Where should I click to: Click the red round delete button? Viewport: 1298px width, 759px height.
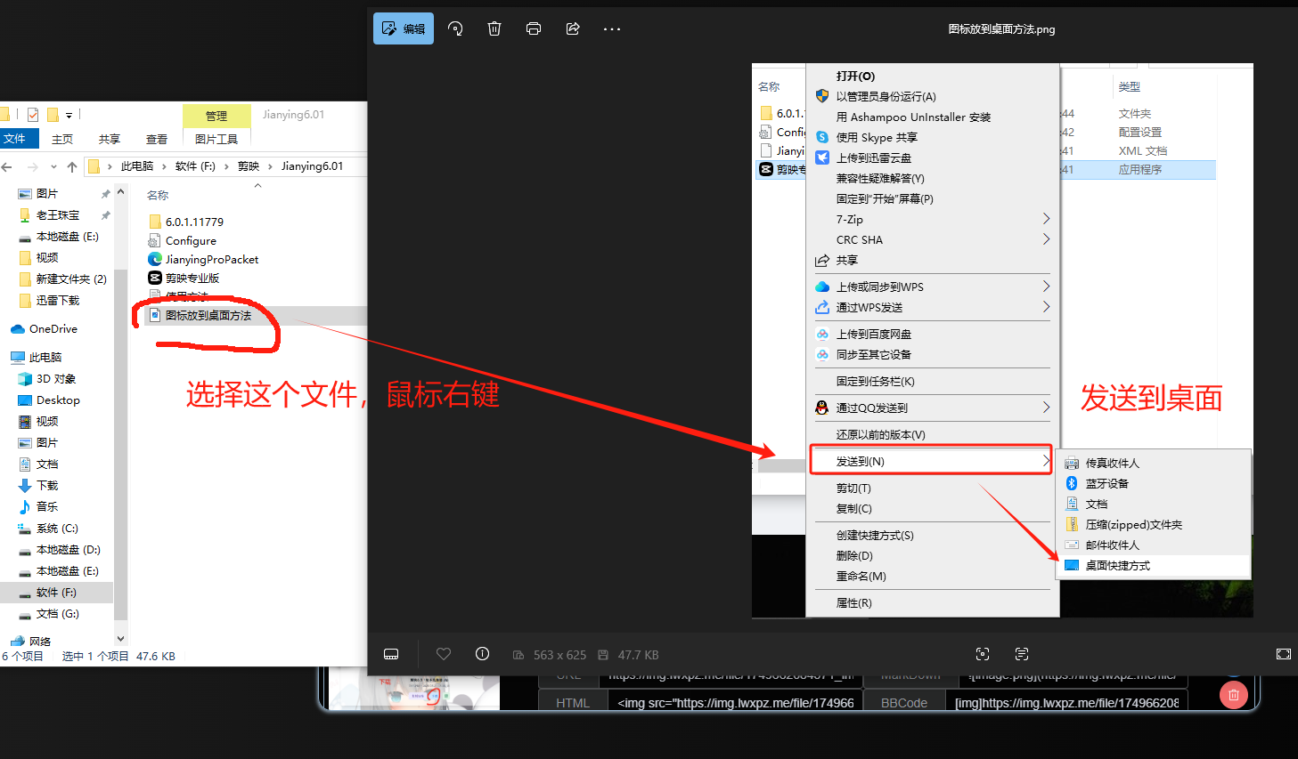click(1233, 694)
